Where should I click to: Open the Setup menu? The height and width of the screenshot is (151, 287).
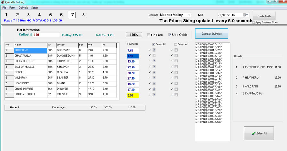[35, 7]
